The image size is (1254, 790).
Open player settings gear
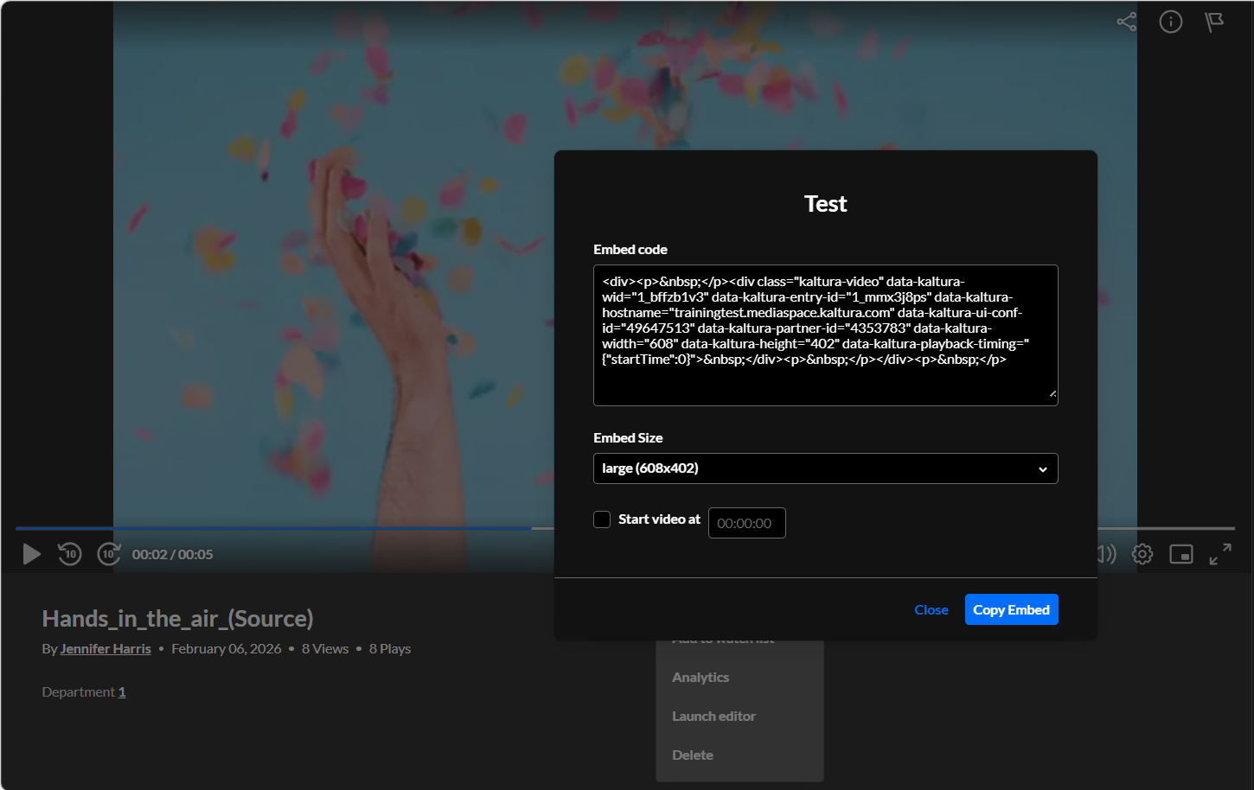[1142, 554]
